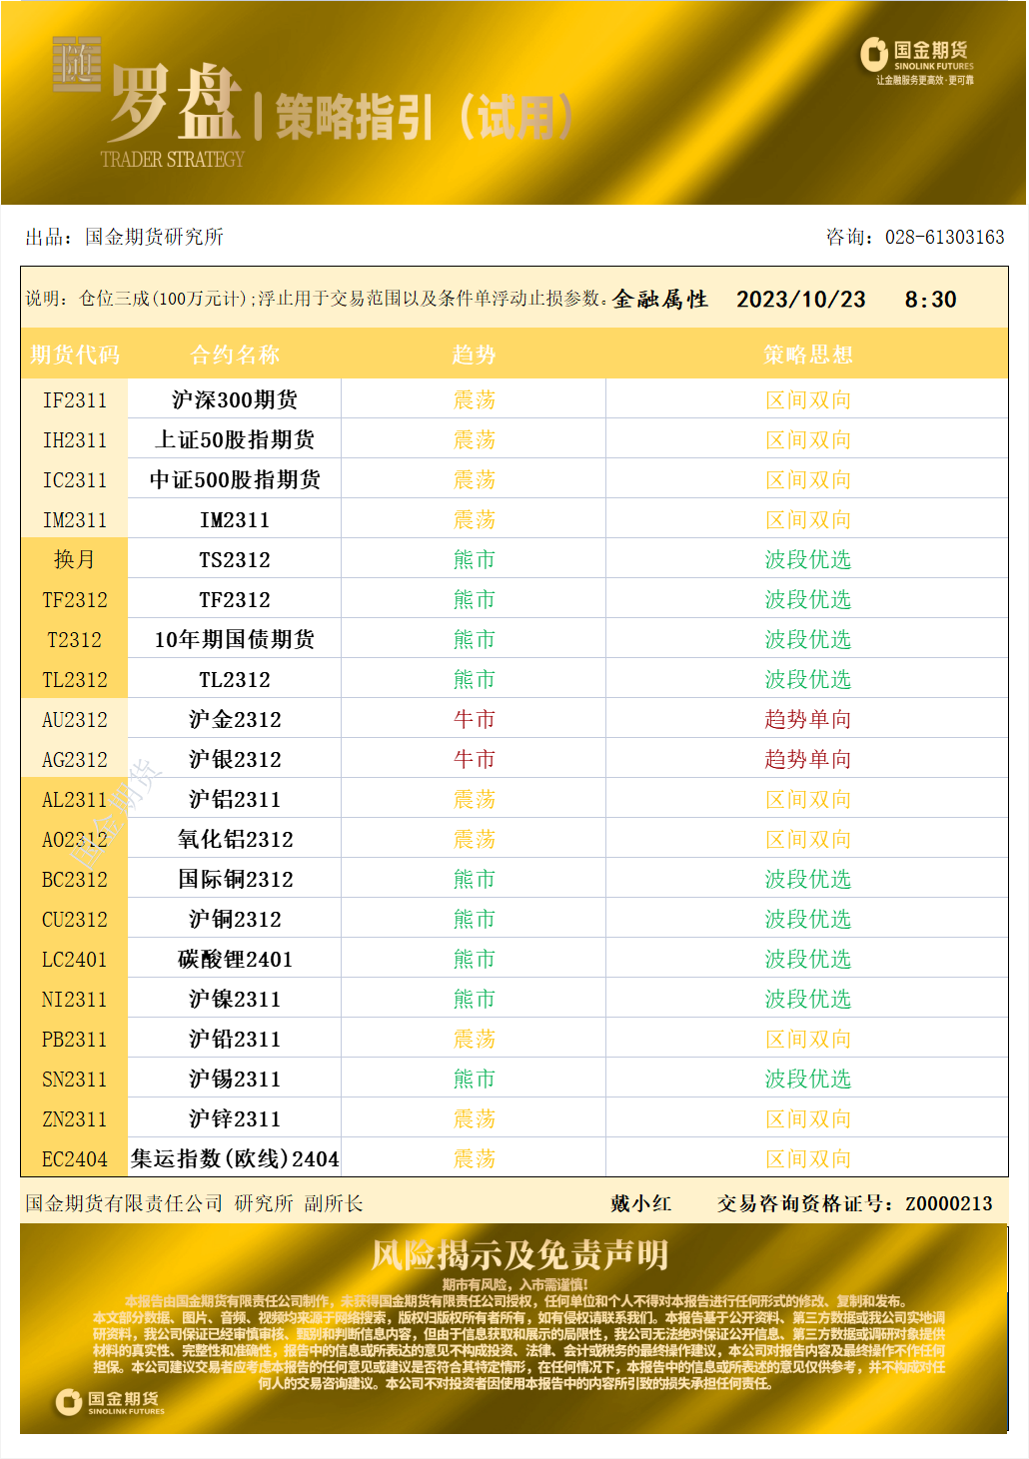The width and height of the screenshot is (1029, 1459).
Task: Click 国际铜2312 contract name
Action: click(235, 879)
